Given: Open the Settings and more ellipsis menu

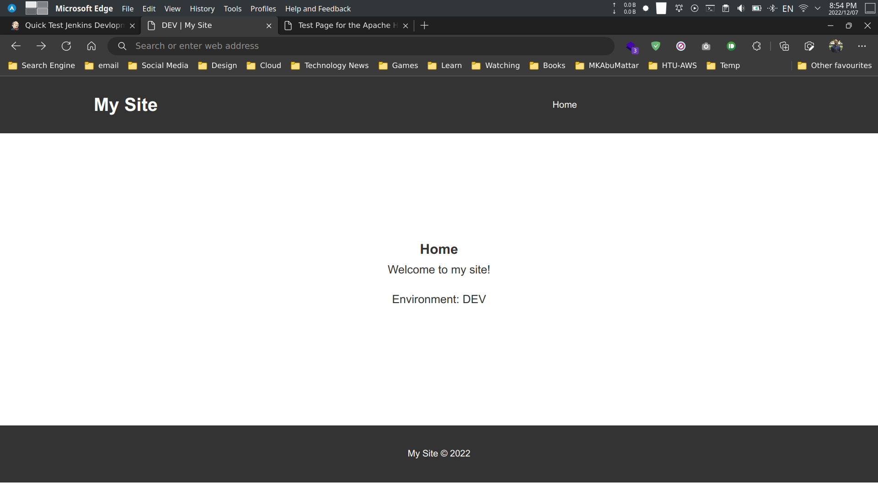Looking at the screenshot, I should coord(862,46).
